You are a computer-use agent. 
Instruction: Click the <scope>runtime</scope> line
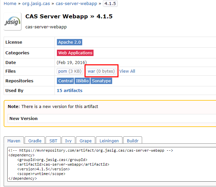[41, 174]
